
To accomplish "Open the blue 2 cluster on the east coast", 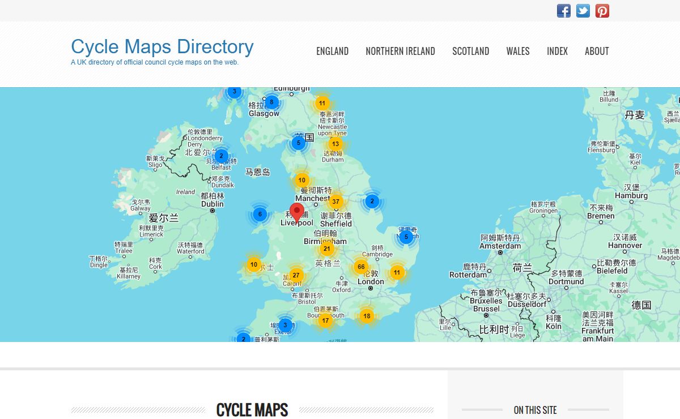I will 372,201.
